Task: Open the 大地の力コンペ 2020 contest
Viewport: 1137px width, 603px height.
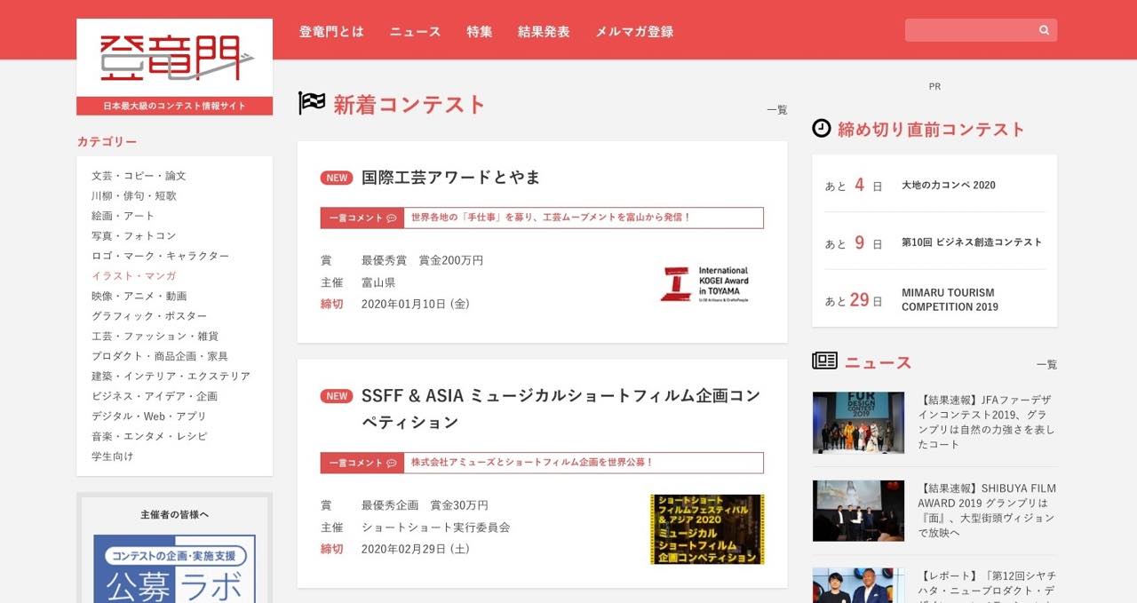Action: 950,185
